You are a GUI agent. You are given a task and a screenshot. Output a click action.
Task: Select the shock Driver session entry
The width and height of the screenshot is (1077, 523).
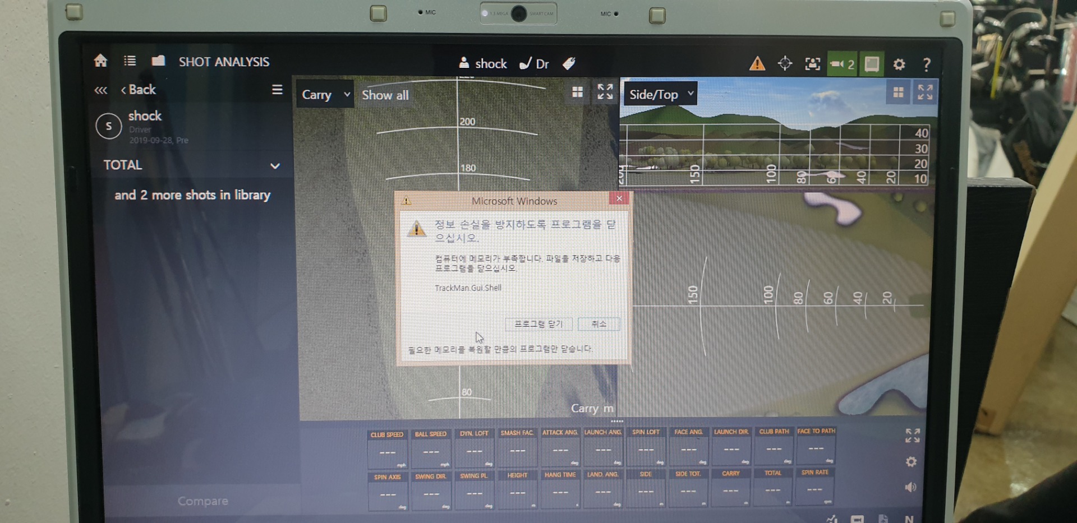(x=146, y=126)
